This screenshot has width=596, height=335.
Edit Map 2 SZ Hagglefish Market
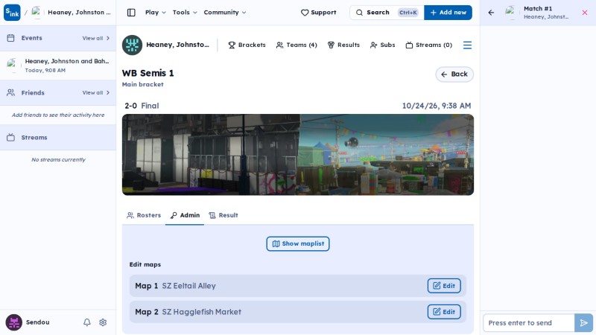[x=444, y=312]
